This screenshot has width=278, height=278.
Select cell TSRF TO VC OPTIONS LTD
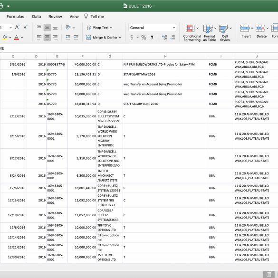(x=110, y=257)
